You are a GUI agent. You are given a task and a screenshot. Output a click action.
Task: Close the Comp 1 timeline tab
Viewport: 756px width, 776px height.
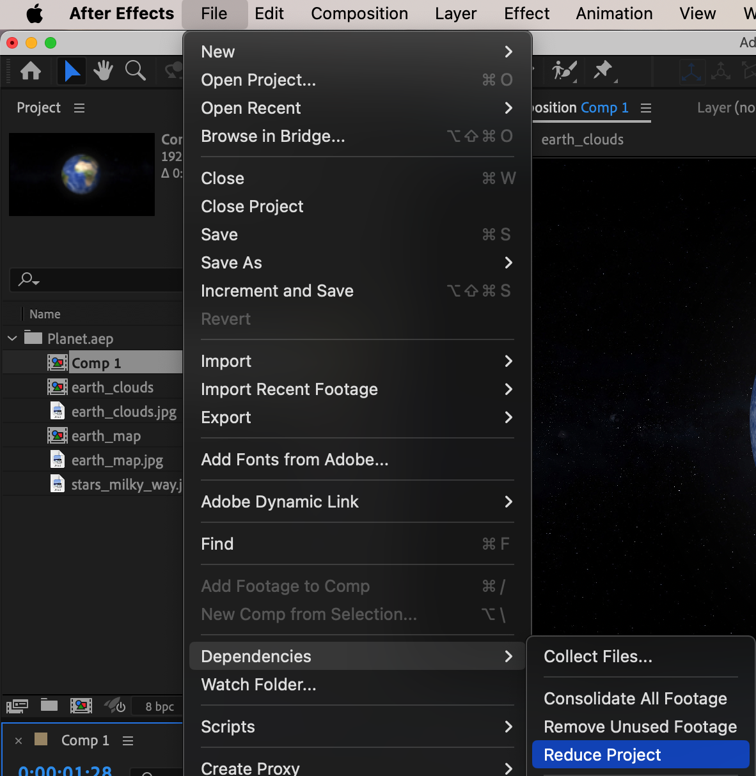(19, 741)
